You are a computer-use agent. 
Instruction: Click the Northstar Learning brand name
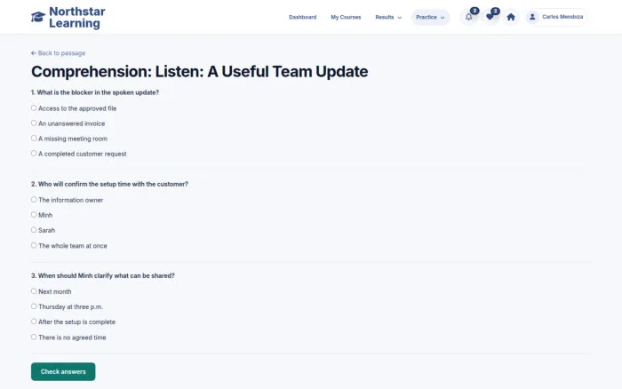point(77,18)
